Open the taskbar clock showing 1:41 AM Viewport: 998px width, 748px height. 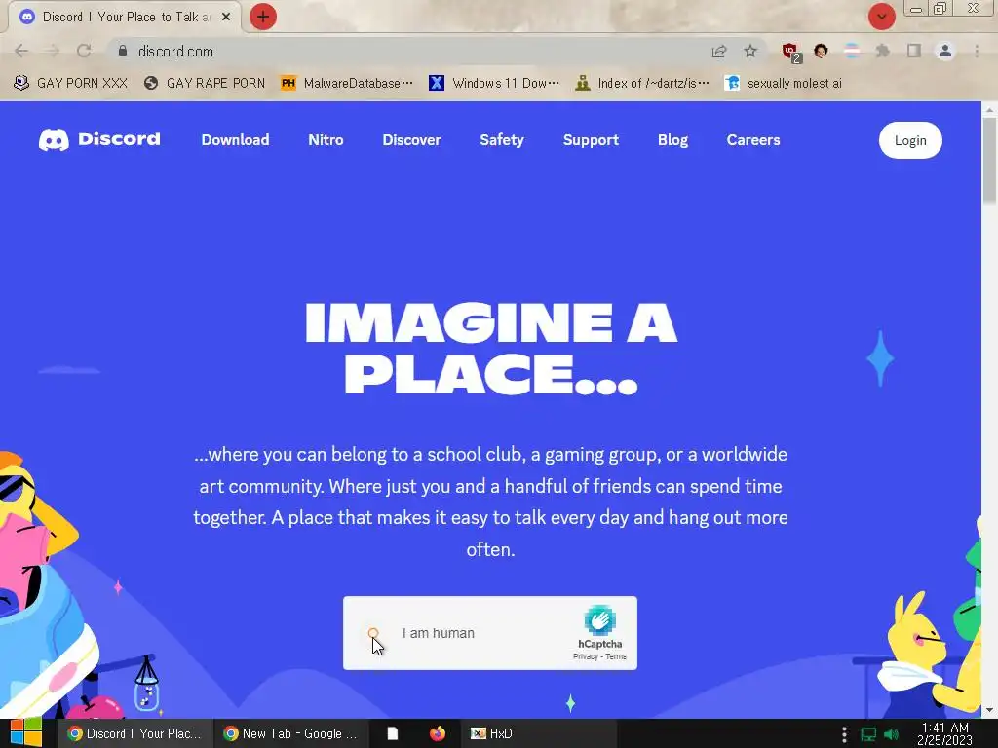pyautogui.click(x=944, y=733)
